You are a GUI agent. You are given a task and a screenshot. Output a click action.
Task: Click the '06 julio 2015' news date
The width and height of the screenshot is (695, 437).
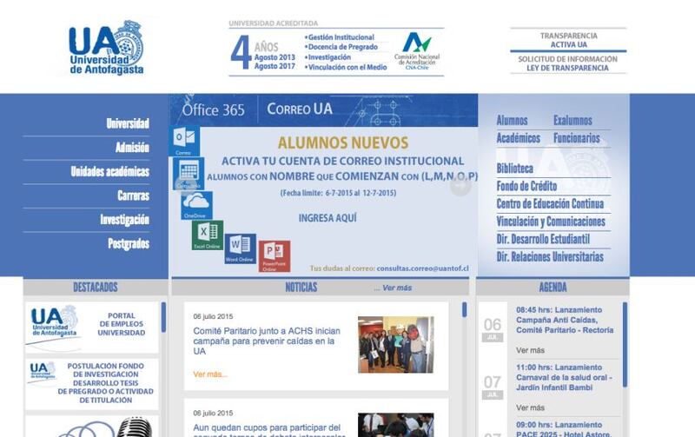[213, 316]
